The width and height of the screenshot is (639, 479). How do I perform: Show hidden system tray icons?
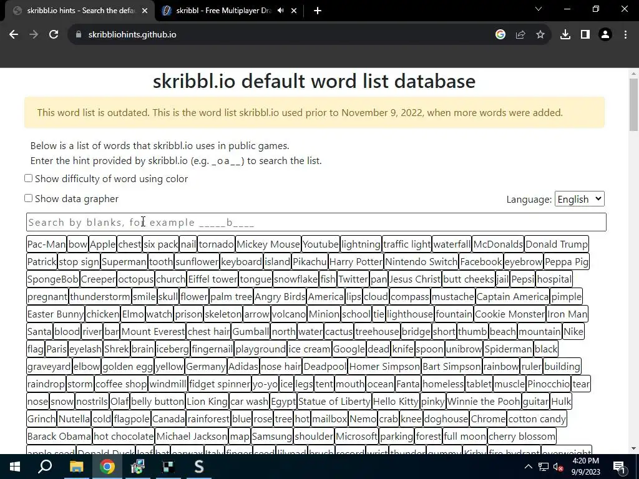click(528, 467)
